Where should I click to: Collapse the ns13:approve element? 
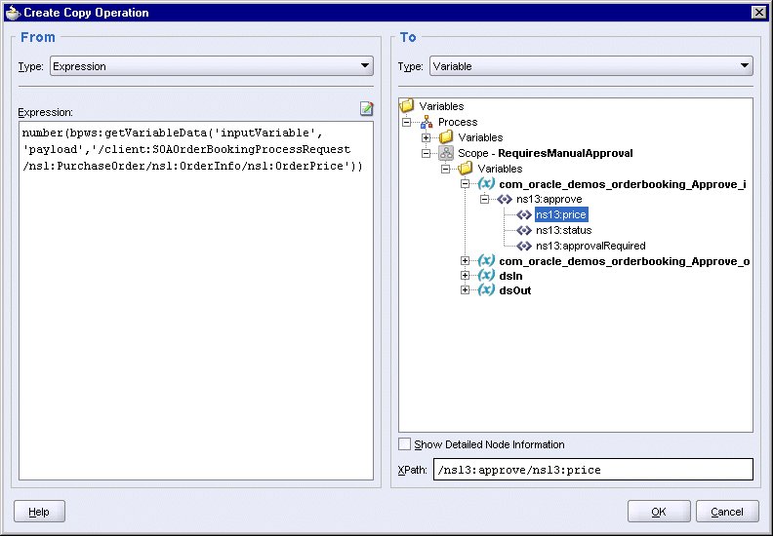coord(484,200)
